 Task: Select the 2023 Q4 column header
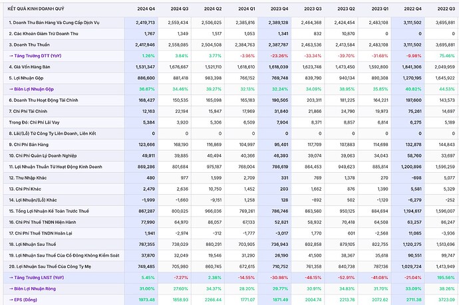[x=277, y=9]
